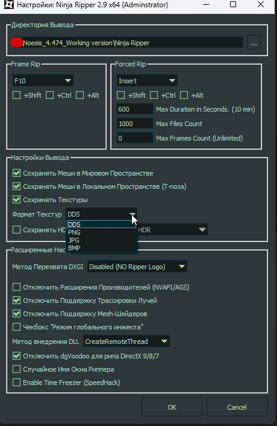277x426 pixels.
Task: Click the Max Duration in Seconds field
Action: pyautogui.click(x=135, y=109)
